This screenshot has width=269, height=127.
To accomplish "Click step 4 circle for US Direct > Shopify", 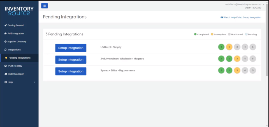I will (245, 47).
